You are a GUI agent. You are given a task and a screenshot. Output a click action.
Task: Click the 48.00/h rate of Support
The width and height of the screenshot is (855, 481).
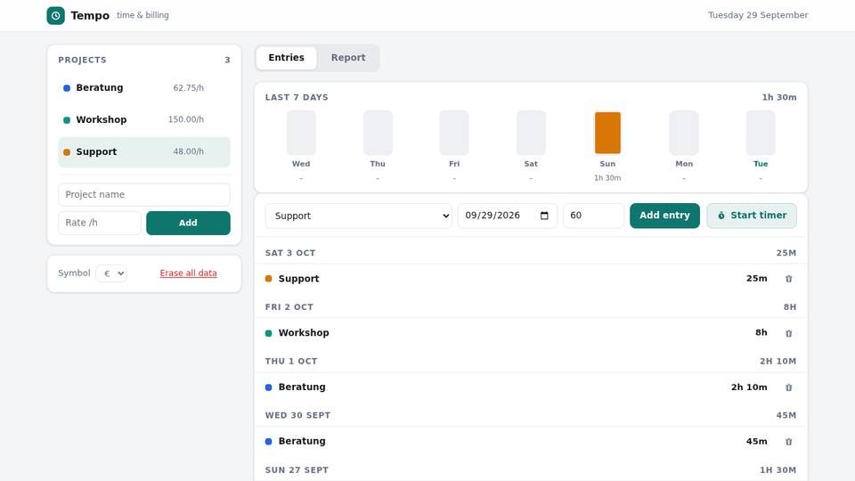(188, 151)
